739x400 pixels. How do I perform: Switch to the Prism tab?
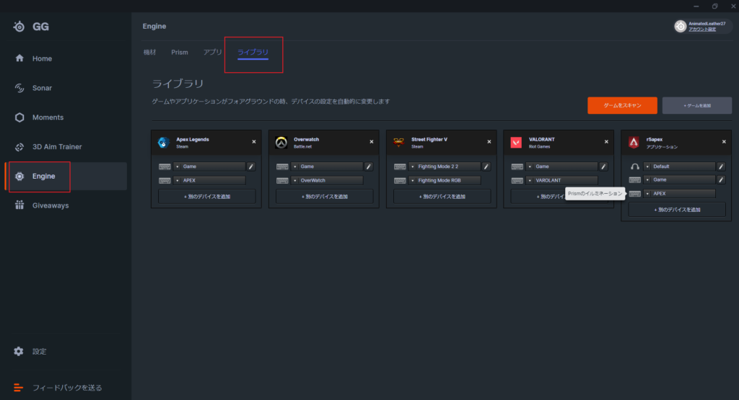[180, 52]
